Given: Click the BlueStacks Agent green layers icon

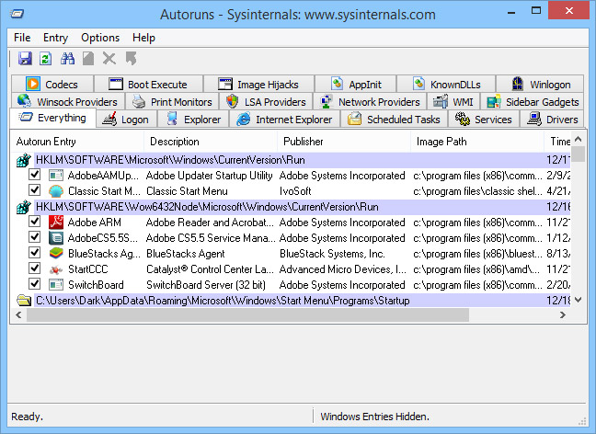Looking at the screenshot, I should [x=55, y=254].
